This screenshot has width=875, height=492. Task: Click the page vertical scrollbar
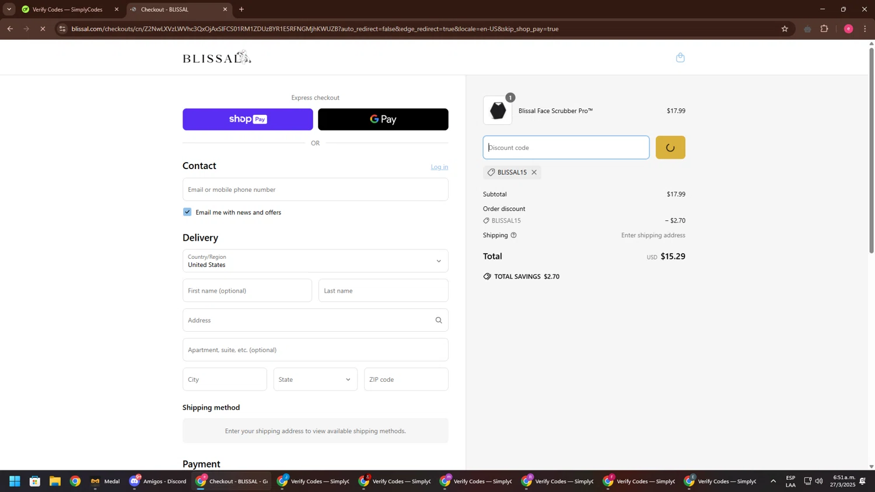click(x=871, y=150)
